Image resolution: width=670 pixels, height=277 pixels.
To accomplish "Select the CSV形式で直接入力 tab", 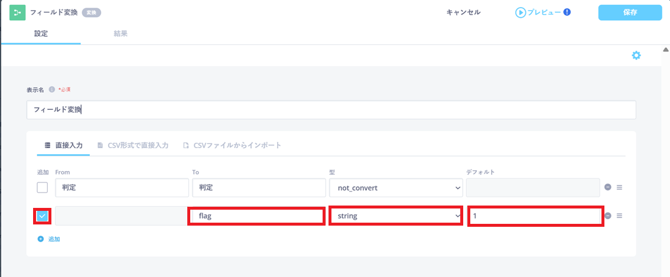I will point(133,145).
